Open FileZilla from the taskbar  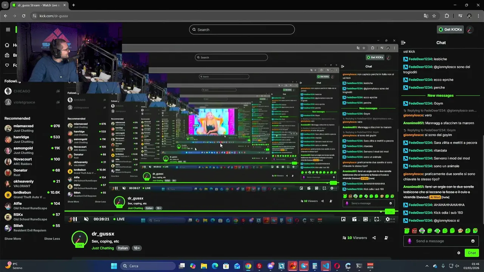(x=259, y=266)
